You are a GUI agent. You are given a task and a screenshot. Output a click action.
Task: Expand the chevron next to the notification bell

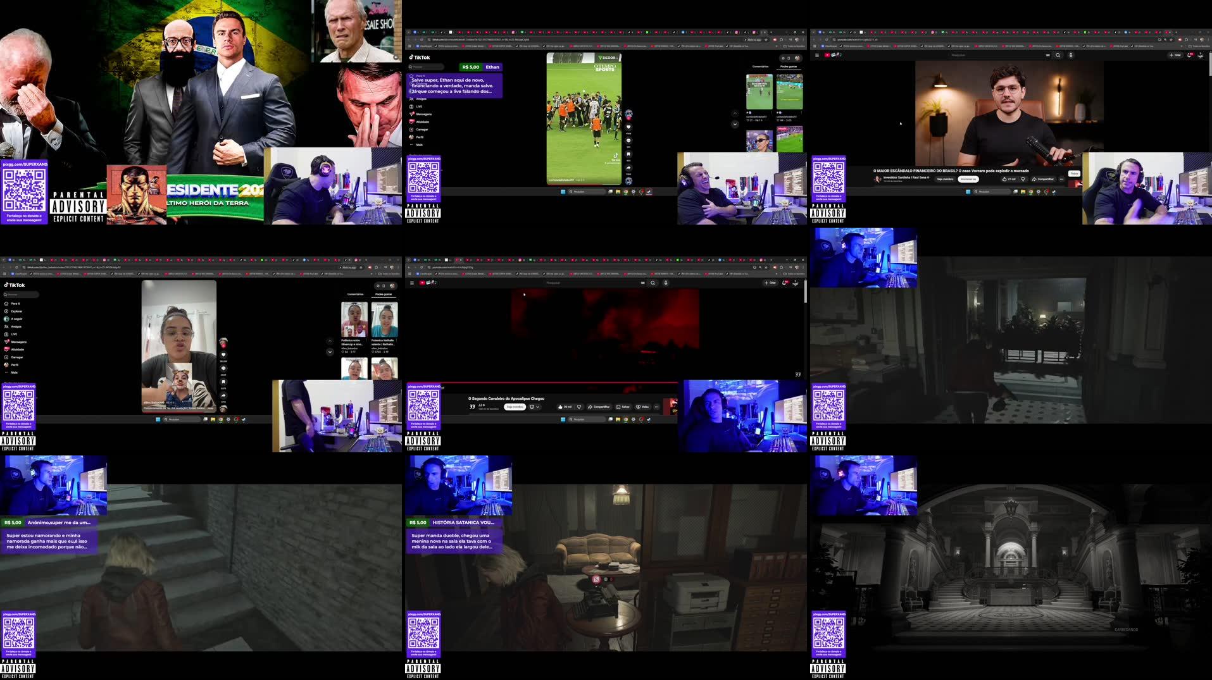538,407
